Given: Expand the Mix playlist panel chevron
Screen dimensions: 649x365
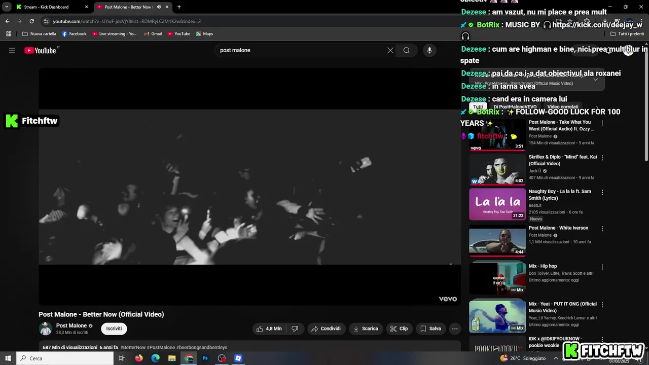Looking at the screenshot, I should coord(596,79).
